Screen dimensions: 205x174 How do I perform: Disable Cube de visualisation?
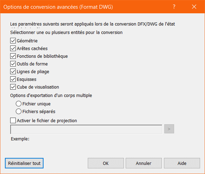[13, 87]
